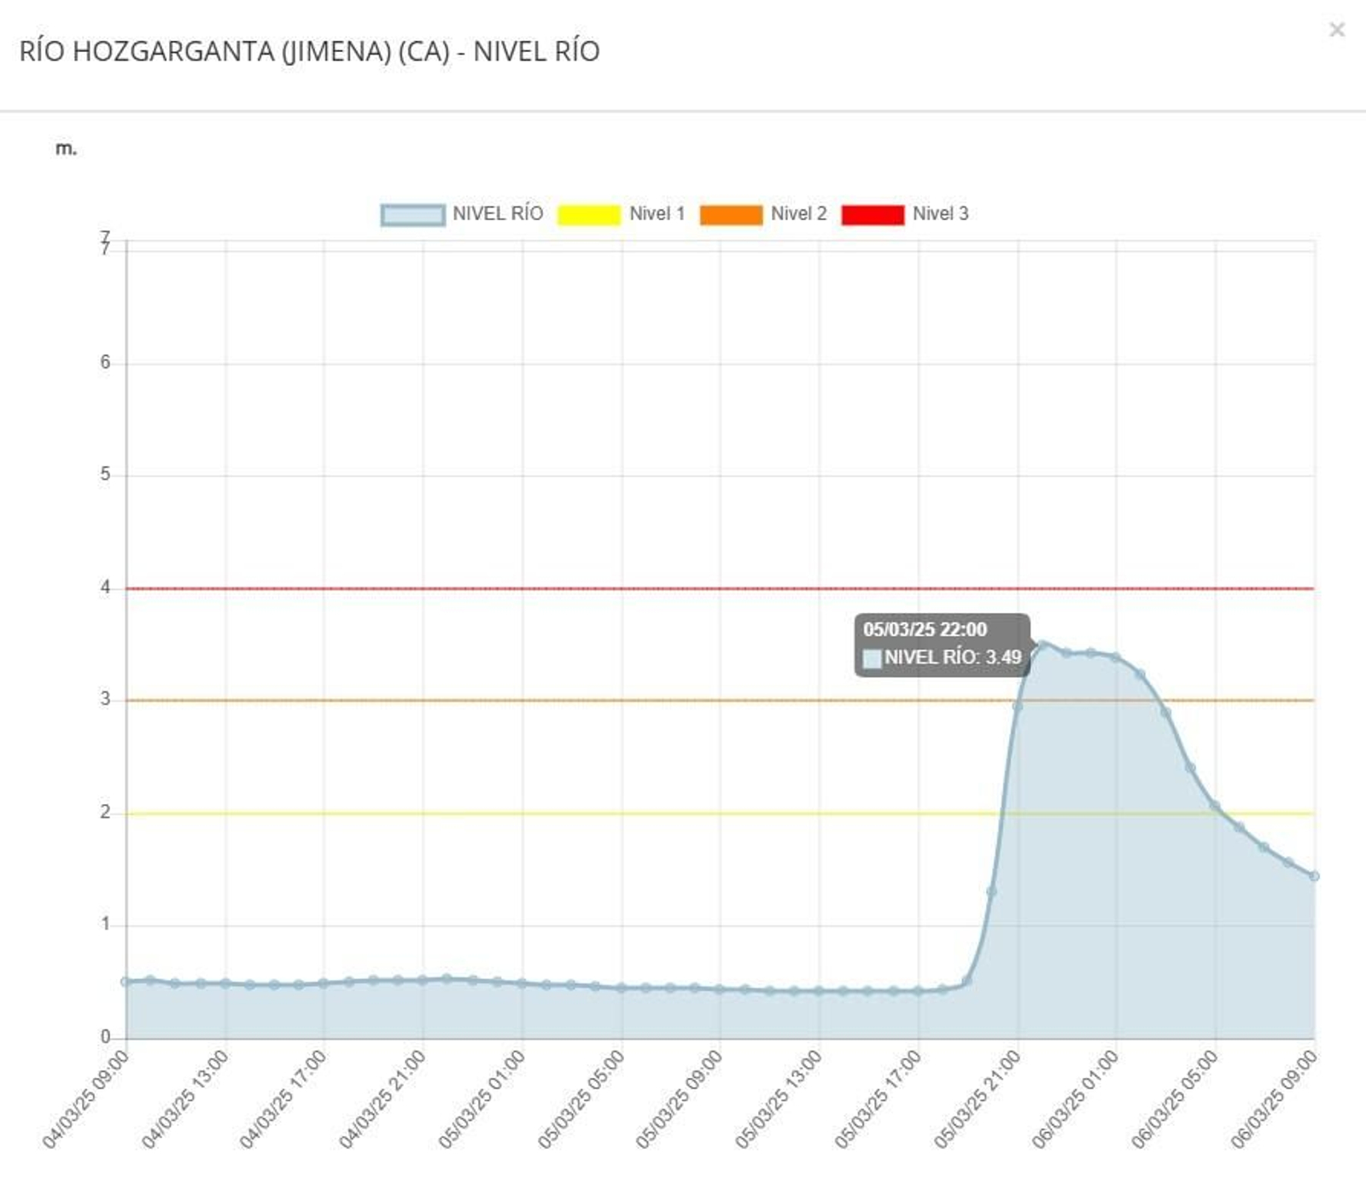Select the data point at 06/03/25 01:00
Viewport: 1366px width, 1178px height.
(x=1116, y=657)
